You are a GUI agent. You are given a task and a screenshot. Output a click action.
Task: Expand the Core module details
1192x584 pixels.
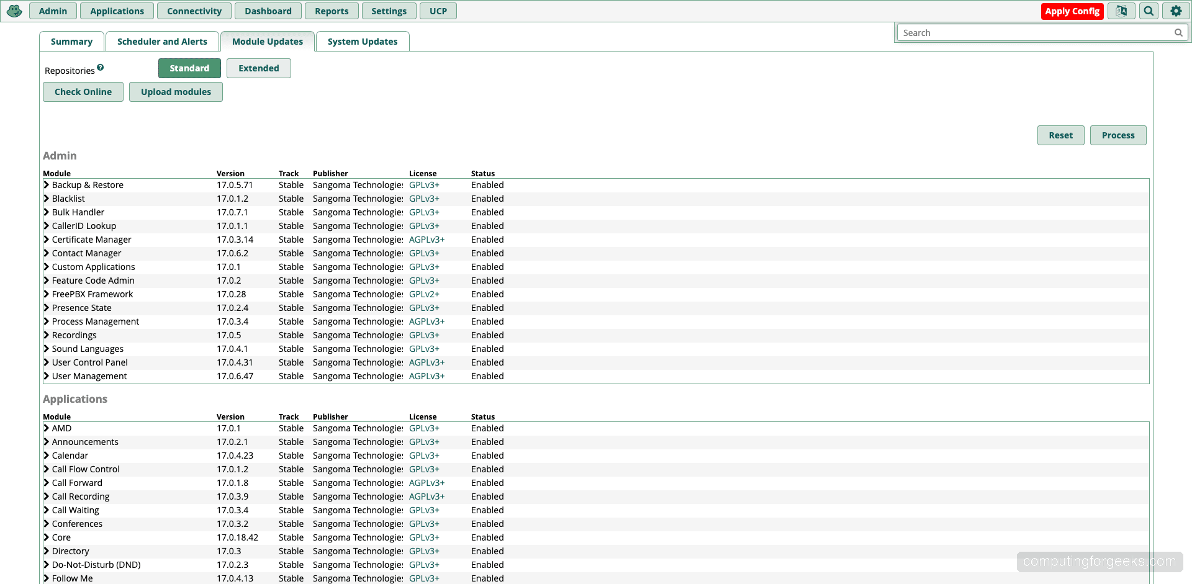47,537
